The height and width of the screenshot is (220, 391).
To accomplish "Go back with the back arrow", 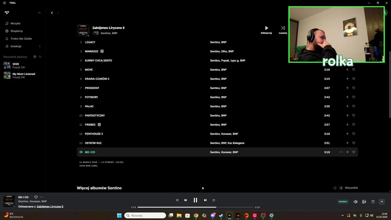I will click(52, 13).
